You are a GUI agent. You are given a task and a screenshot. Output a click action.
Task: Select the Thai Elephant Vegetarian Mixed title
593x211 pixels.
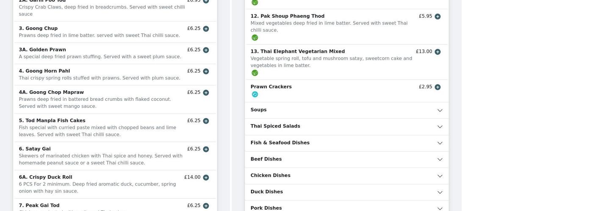point(297,51)
